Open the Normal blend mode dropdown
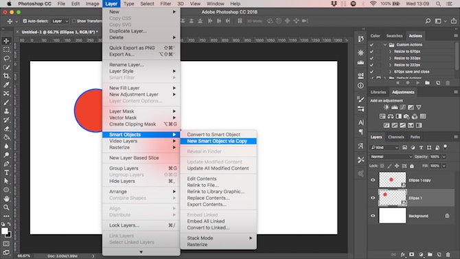Viewport: 460px width, 259px height. click(391, 157)
